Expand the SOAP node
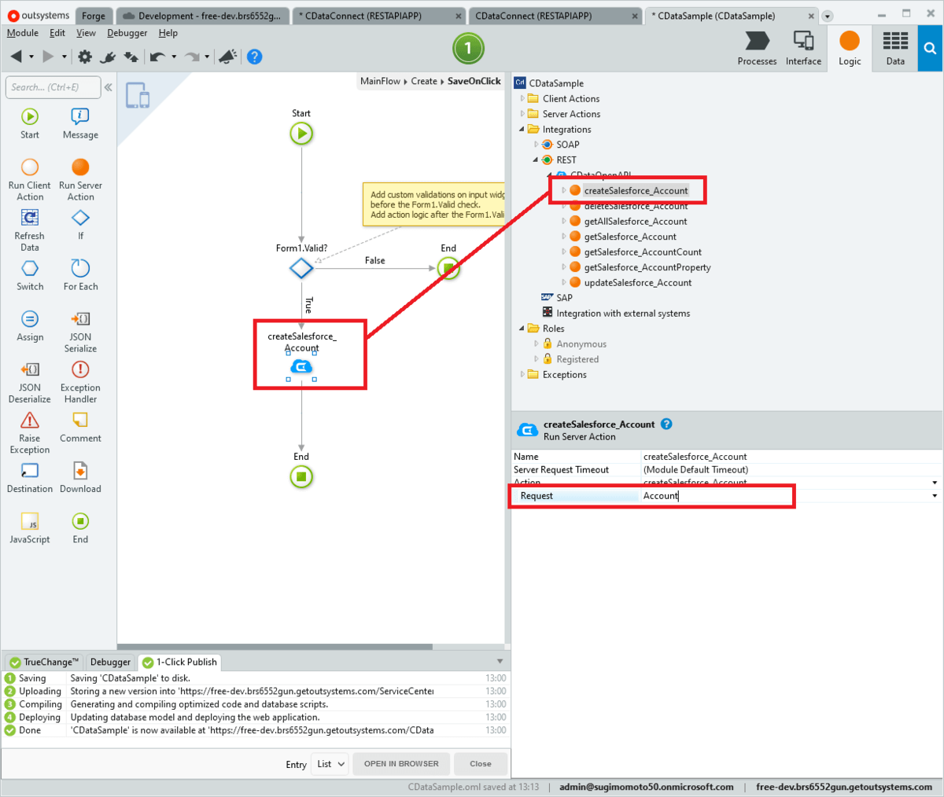The width and height of the screenshot is (944, 797). click(x=537, y=145)
